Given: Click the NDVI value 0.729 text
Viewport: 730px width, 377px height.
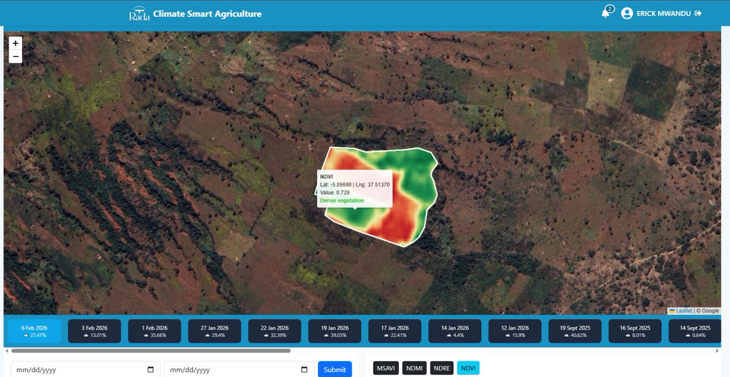Looking at the screenshot, I should 335,192.
